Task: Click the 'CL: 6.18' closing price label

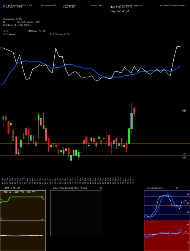Action: pyautogui.click(x=69, y=7)
